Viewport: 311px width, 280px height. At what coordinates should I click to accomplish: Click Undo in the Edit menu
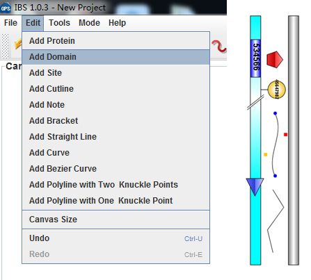coord(115,238)
